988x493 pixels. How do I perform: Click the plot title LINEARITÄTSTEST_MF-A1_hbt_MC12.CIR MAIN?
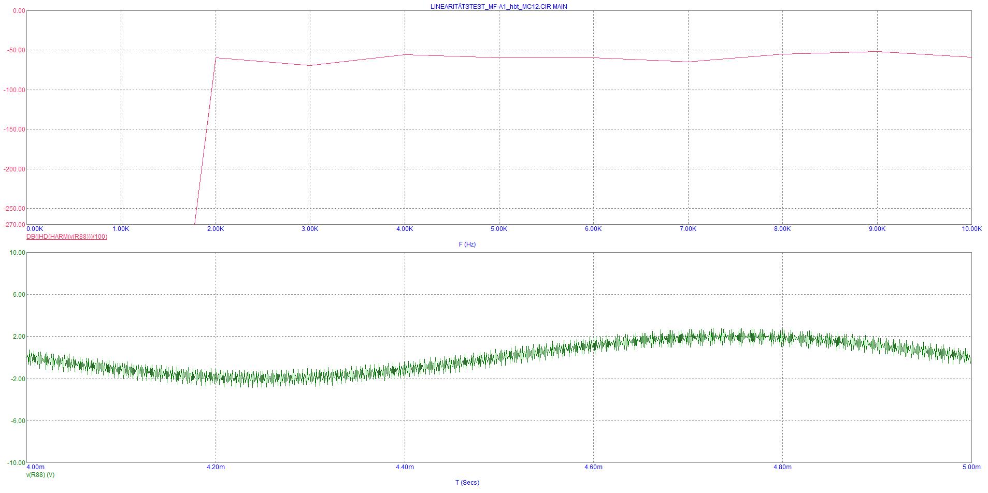[499, 7]
